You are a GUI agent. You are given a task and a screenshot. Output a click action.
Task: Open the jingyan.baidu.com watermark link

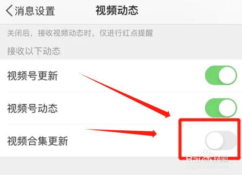tap(207, 167)
